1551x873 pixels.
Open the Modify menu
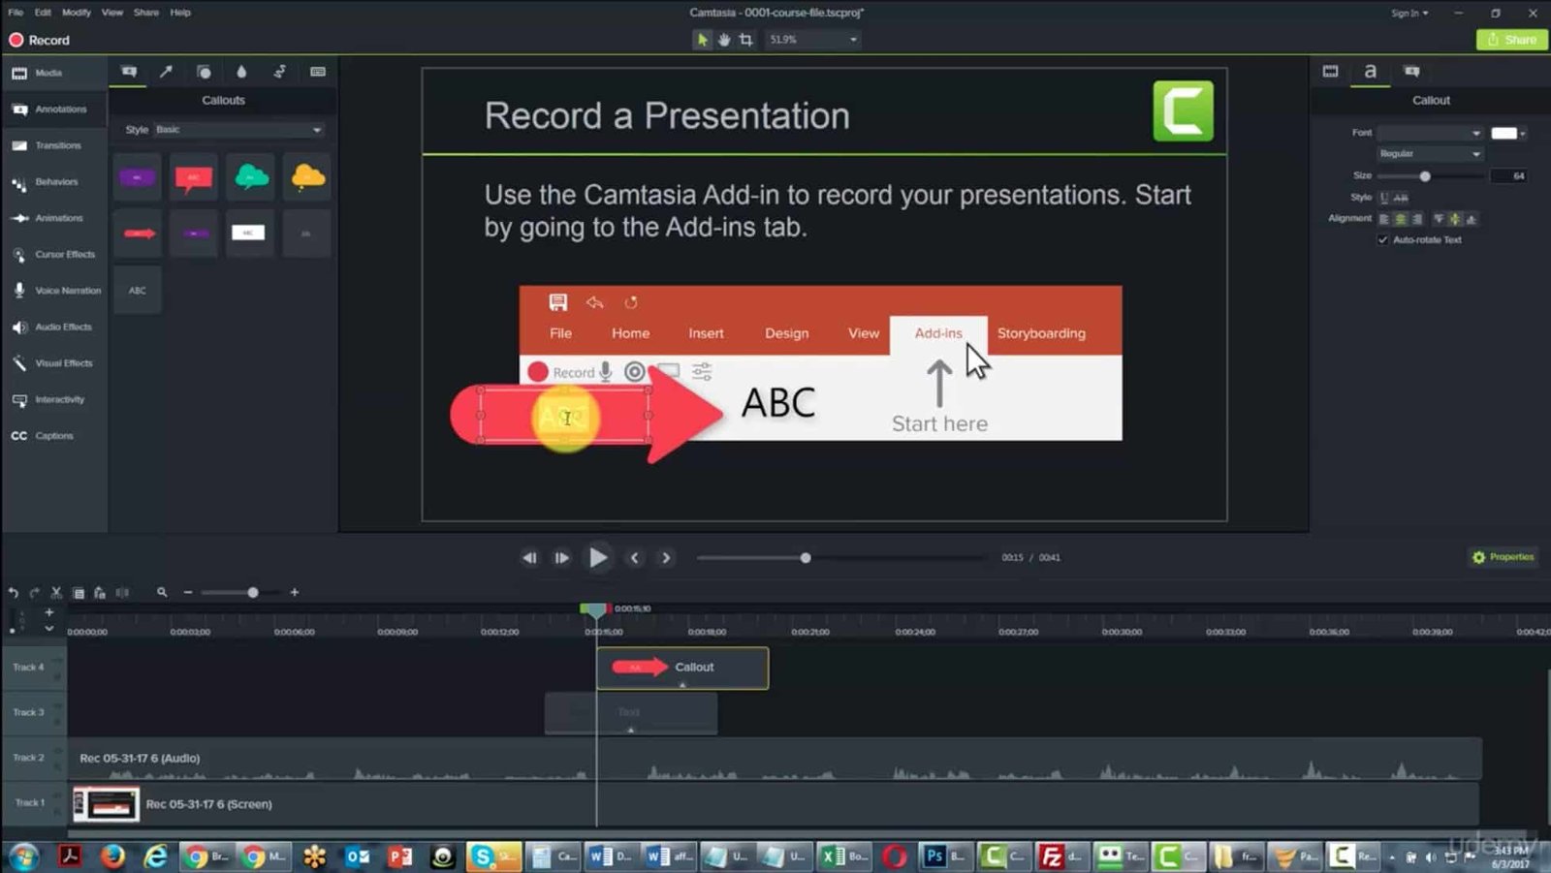(77, 13)
